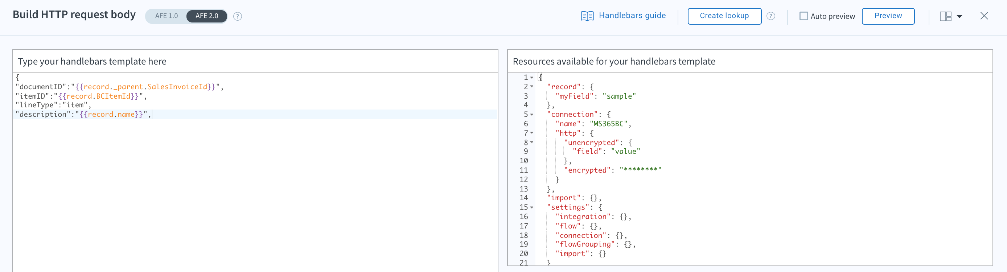Screen dimensions: 1007x272
Task: Enable the Auto preview checkbox
Action: click(804, 16)
